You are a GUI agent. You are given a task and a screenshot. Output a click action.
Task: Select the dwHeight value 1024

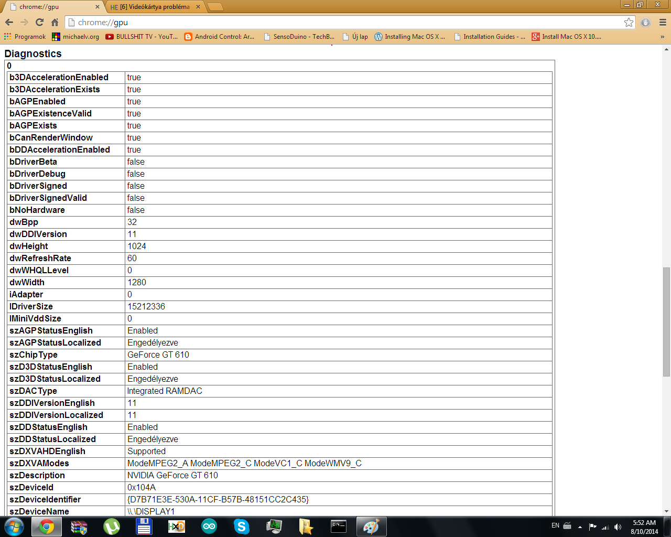pyautogui.click(x=137, y=246)
